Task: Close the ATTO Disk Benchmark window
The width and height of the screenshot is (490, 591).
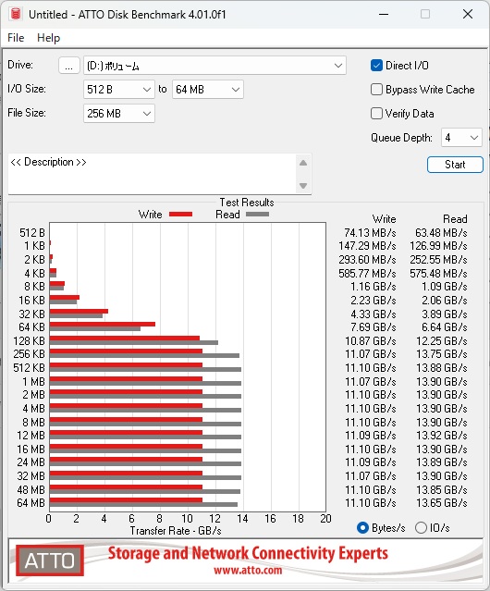Action: point(468,14)
